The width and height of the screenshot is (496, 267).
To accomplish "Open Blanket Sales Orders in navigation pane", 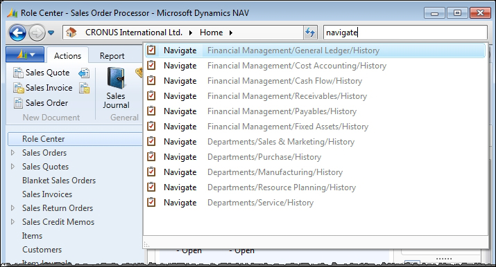I will click(x=59, y=181).
